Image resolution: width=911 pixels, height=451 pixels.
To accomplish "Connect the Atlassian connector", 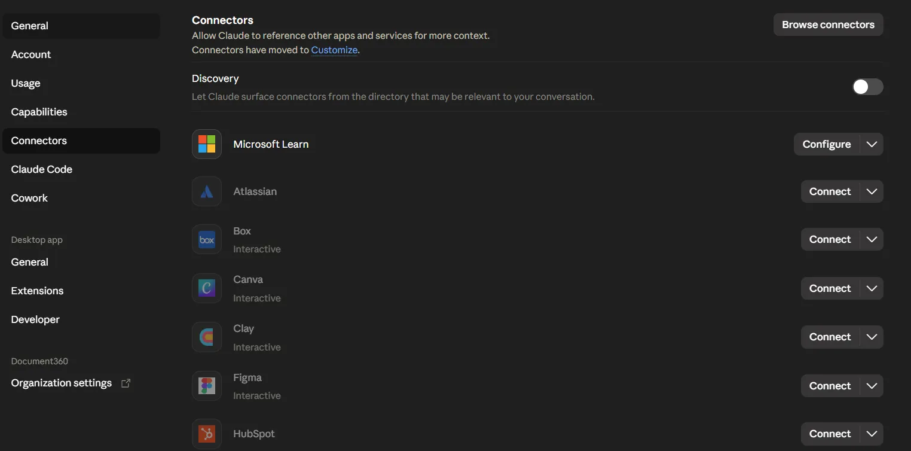I will (x=830, y=191).
